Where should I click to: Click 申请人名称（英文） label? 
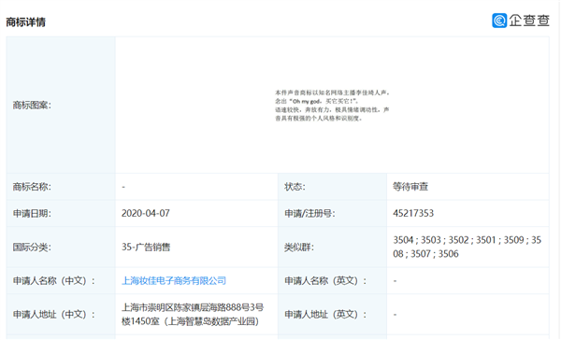click(325, 280)
